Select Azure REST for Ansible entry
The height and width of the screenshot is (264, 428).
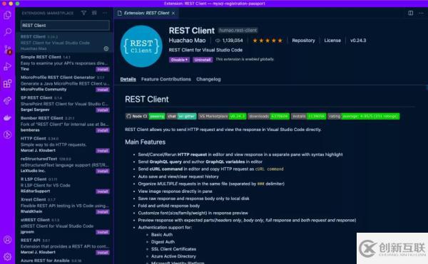64,260
